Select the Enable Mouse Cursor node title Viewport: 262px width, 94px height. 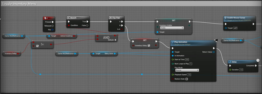point(236,18)
